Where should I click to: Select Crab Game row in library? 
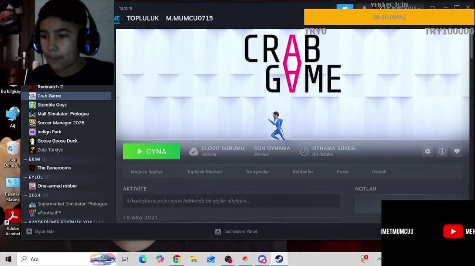click(x=66, y=96)
